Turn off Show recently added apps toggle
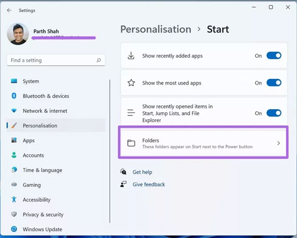Viewport: 297px width, 238px height. pos(274,56)
